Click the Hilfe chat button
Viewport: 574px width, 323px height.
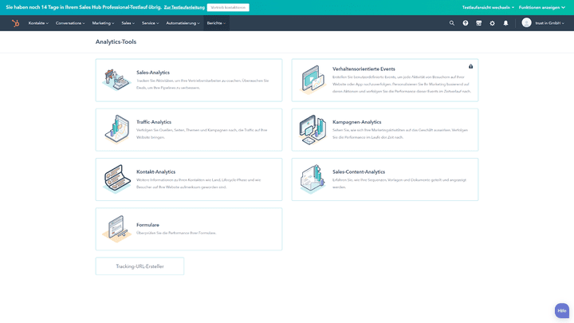coord(561,310)
